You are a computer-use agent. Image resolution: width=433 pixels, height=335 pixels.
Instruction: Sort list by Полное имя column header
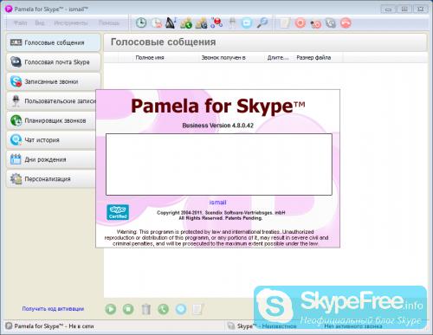(150, 58)
